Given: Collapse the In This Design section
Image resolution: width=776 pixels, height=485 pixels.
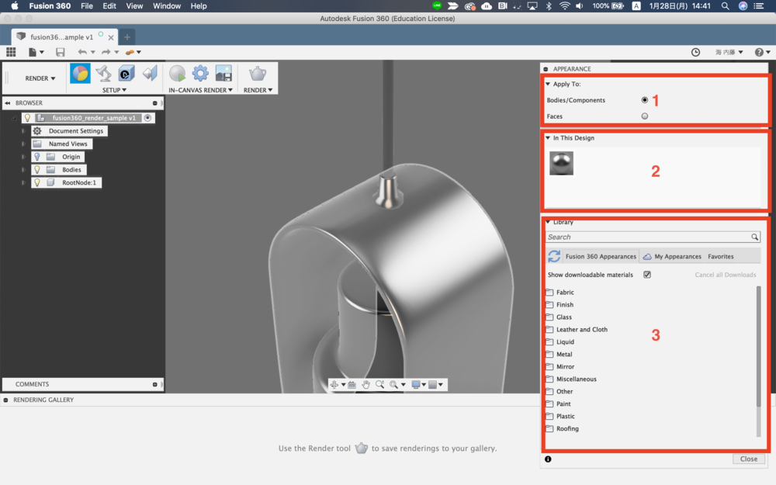Looking at the screenshot, I should [x=548, y=138].
